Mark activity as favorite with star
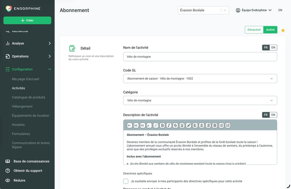This screenshot has height=189, width=291. [283, 30]
